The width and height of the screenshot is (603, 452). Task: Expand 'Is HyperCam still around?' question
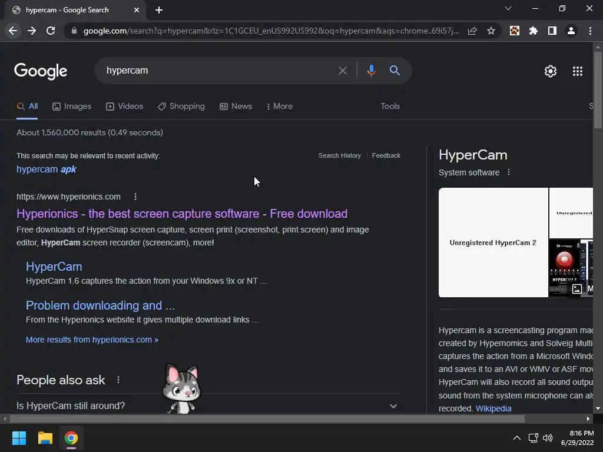[208, 406]
